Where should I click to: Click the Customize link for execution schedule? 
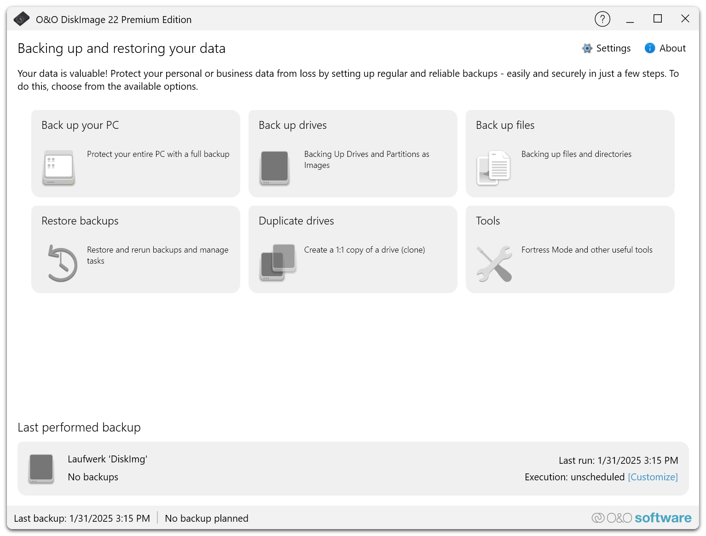653,477
